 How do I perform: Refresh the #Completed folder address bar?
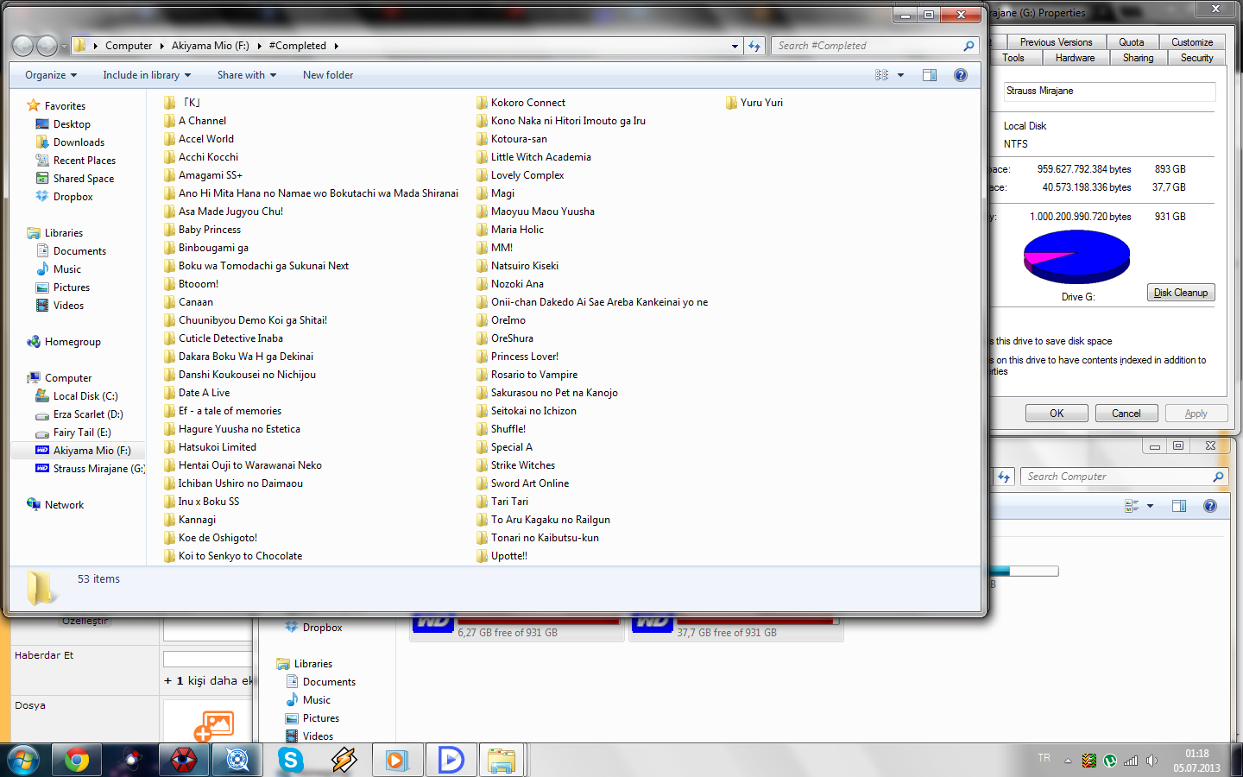[755, 46]
